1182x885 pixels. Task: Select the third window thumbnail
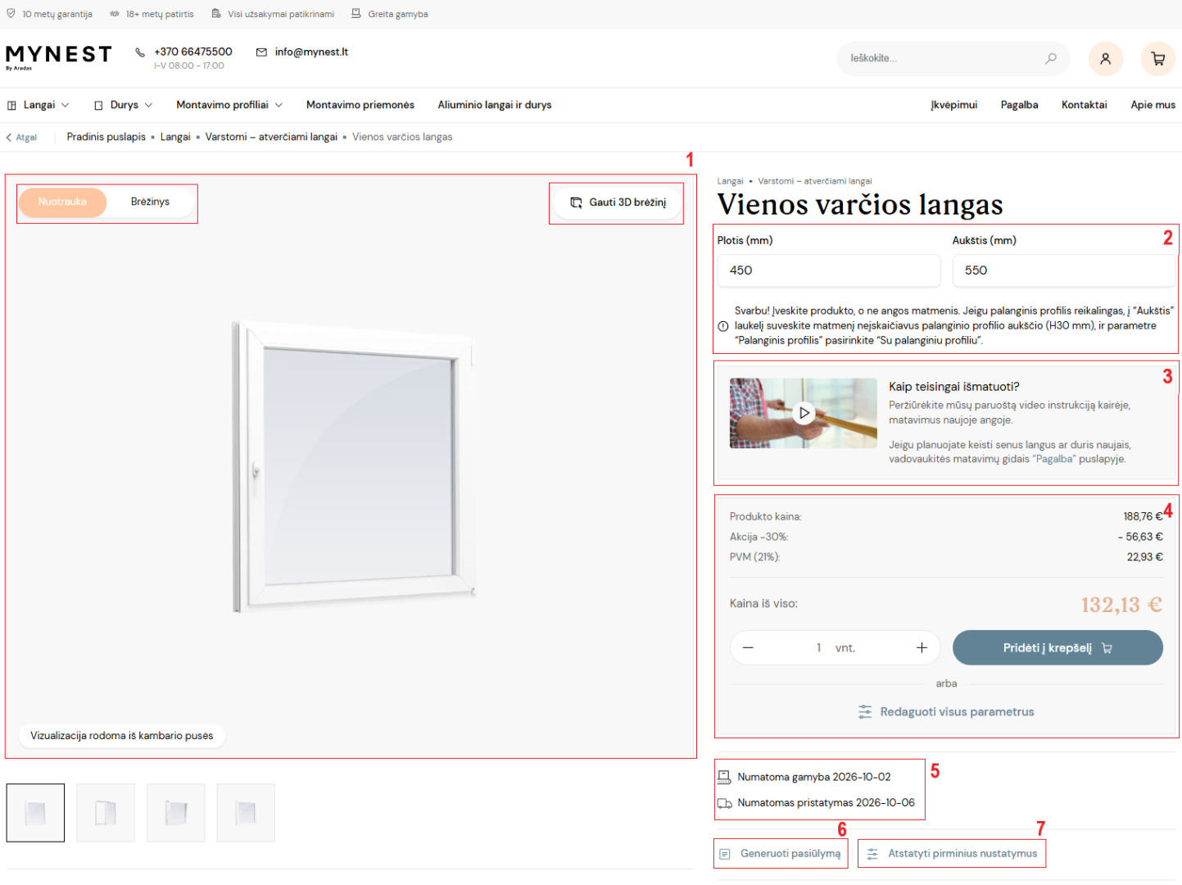tap(176, 813)
